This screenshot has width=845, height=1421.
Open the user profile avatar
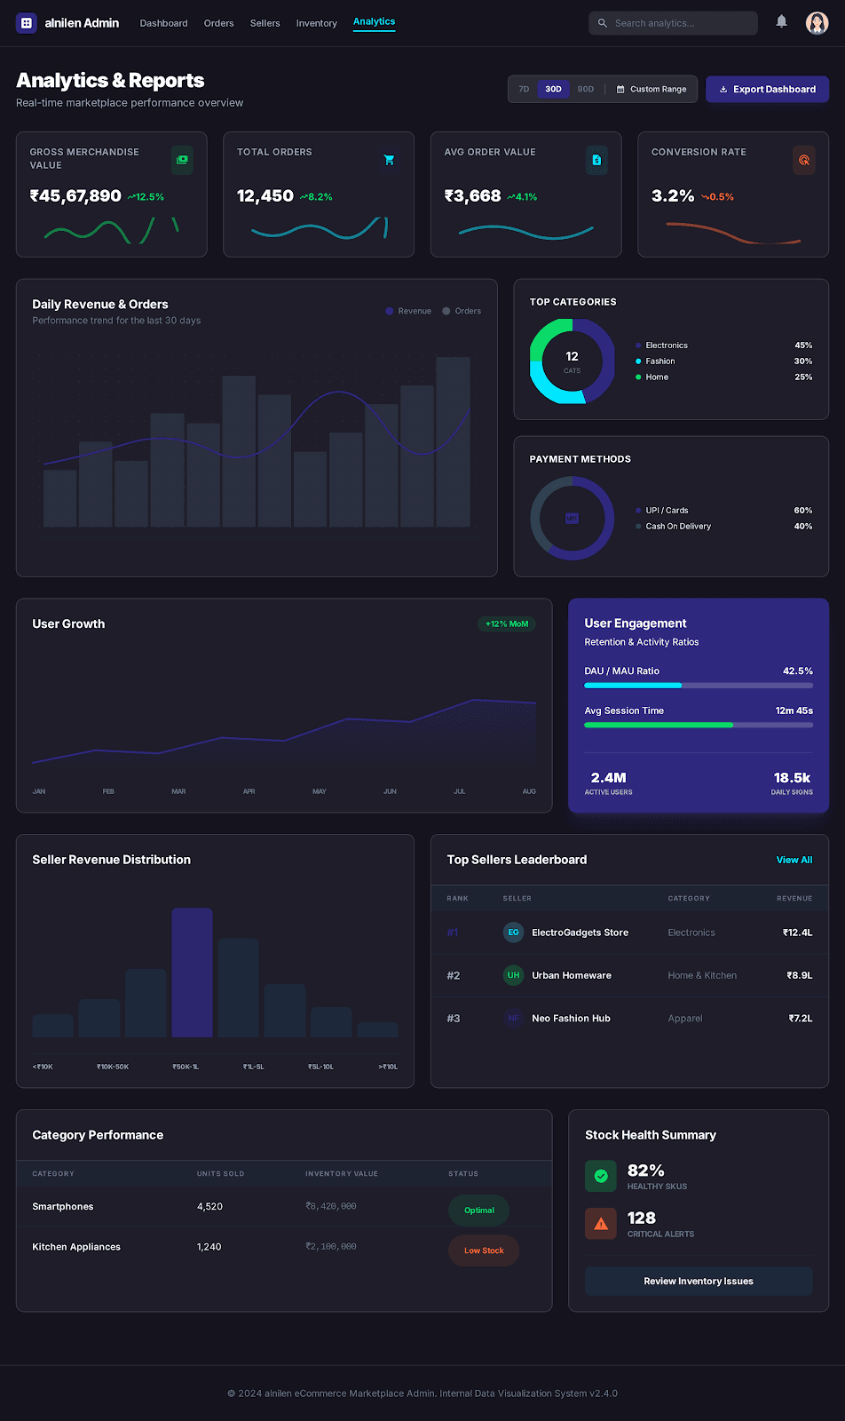click(817, 23)
